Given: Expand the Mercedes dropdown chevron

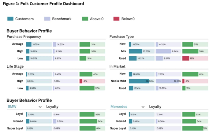Looking at the screenshot, I should click(x=143, y=107).
